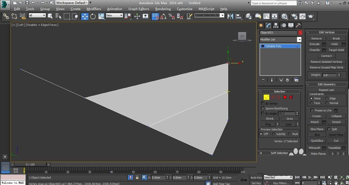
Task: Click the Mirror tool in toolbar
Action: coord(230,16)
